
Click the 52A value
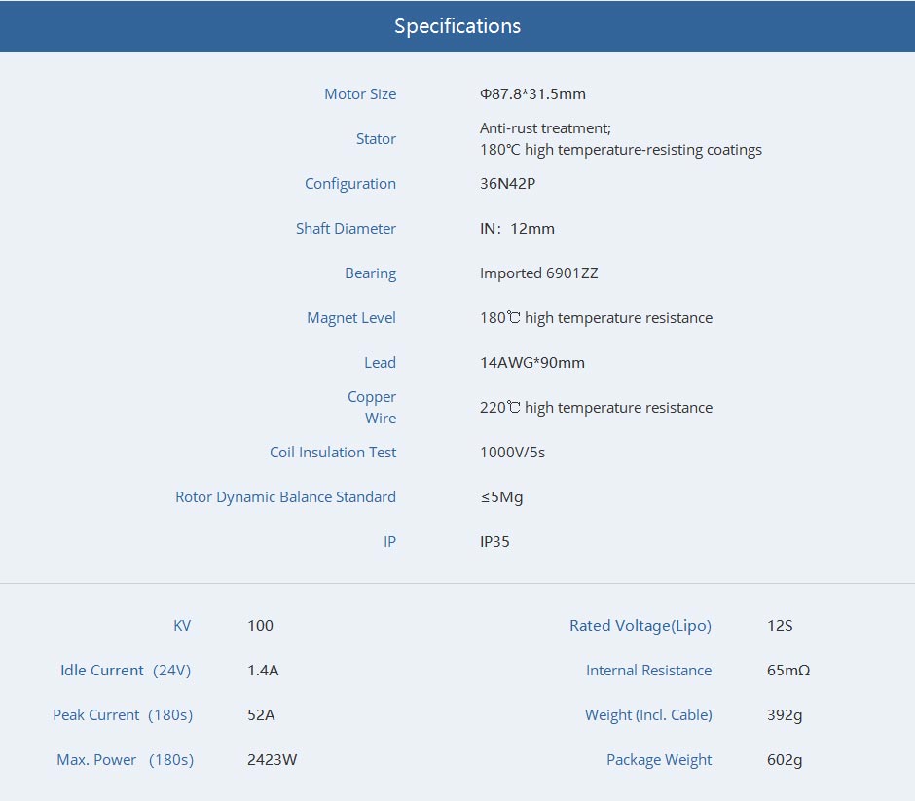(x=261, y=715)
